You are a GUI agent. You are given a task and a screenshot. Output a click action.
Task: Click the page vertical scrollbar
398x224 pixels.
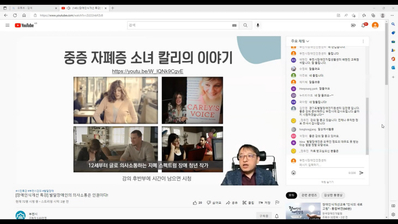(387, 53)
